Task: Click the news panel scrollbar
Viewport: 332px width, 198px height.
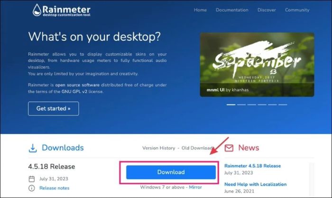Action: pyautogui.click(x=311, y=179)
